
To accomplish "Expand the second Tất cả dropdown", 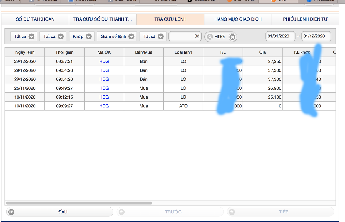I will click(x=53, y=36).
